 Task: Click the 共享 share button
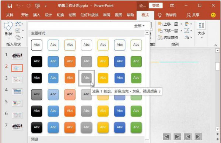193,15
